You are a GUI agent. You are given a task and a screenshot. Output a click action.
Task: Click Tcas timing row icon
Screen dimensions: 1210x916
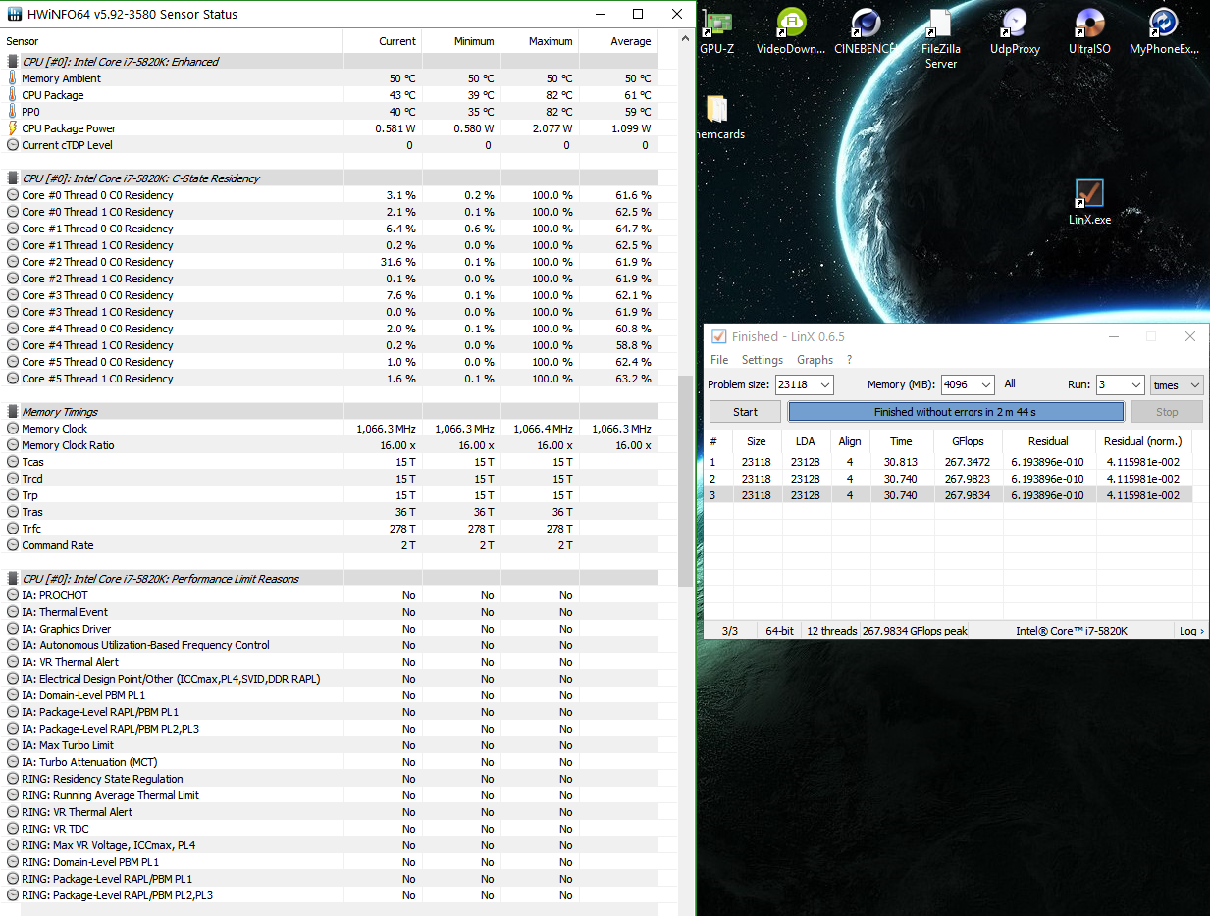point(13,462)
